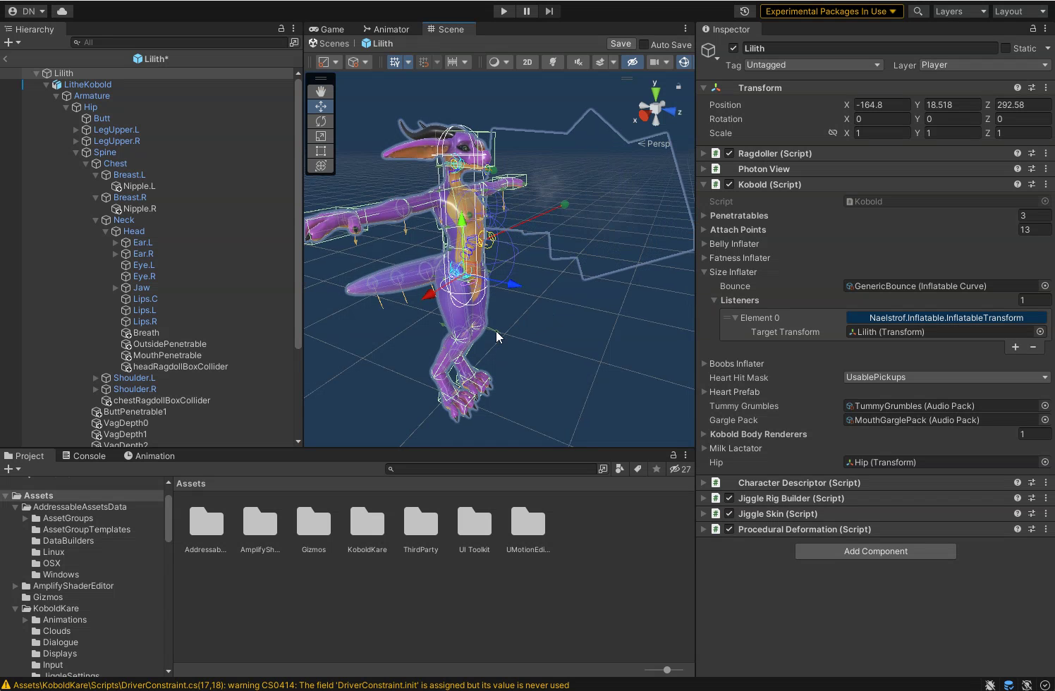
Task: Click the Step frame button
Action: (x=549, y=11)
